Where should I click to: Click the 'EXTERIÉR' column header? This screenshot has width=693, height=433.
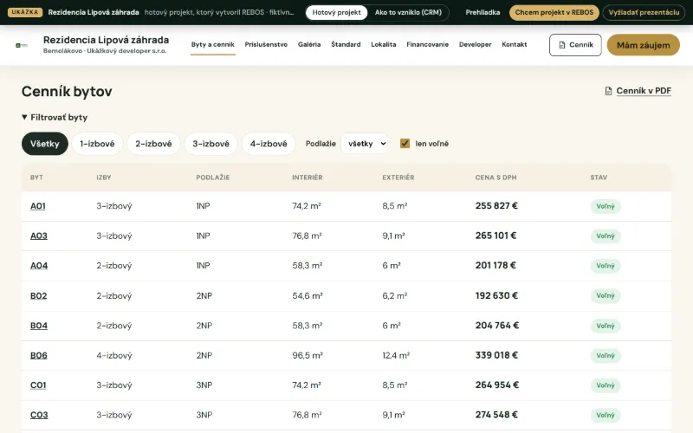(x=398, y=178)
